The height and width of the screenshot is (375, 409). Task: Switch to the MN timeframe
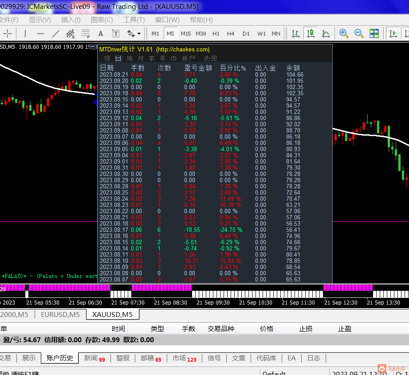(276, 34)
